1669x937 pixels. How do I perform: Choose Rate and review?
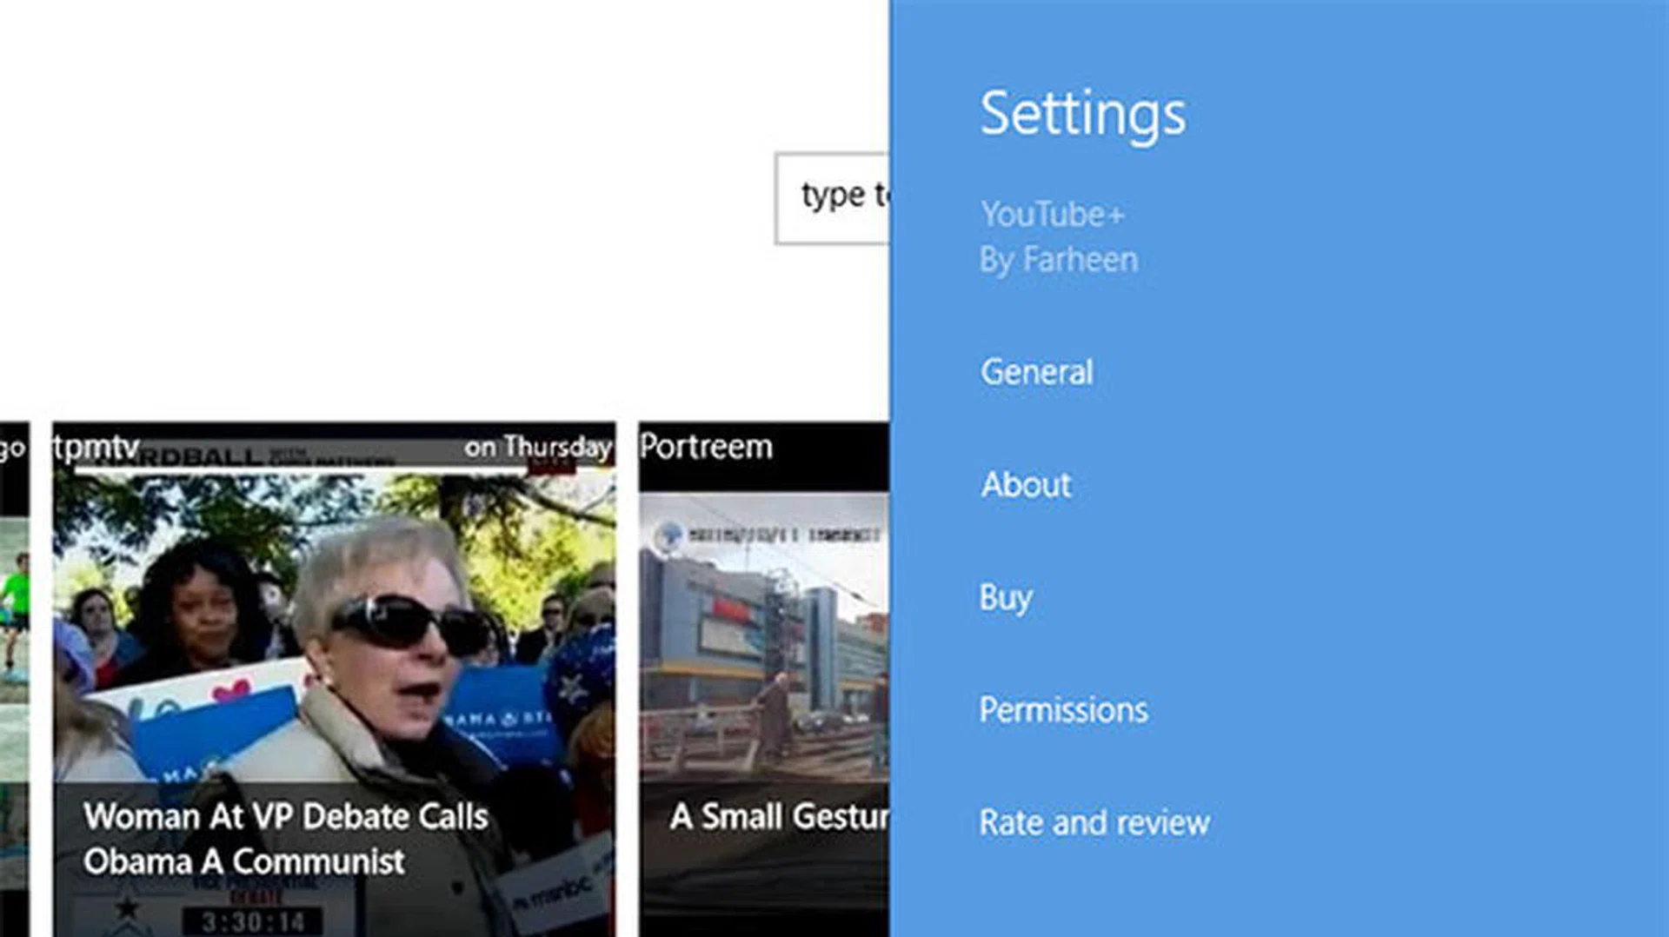pos(1094,822)
